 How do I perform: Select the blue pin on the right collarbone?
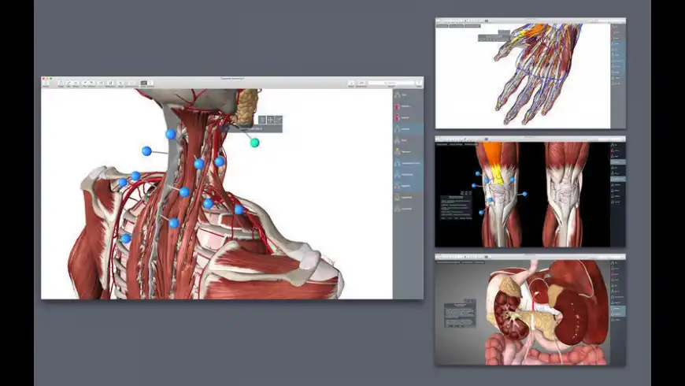239,210
